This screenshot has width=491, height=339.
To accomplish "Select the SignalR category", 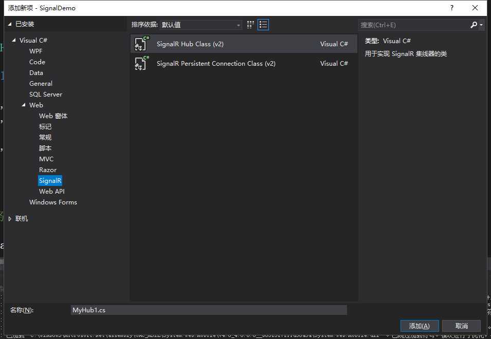I will tap(50, 180).
